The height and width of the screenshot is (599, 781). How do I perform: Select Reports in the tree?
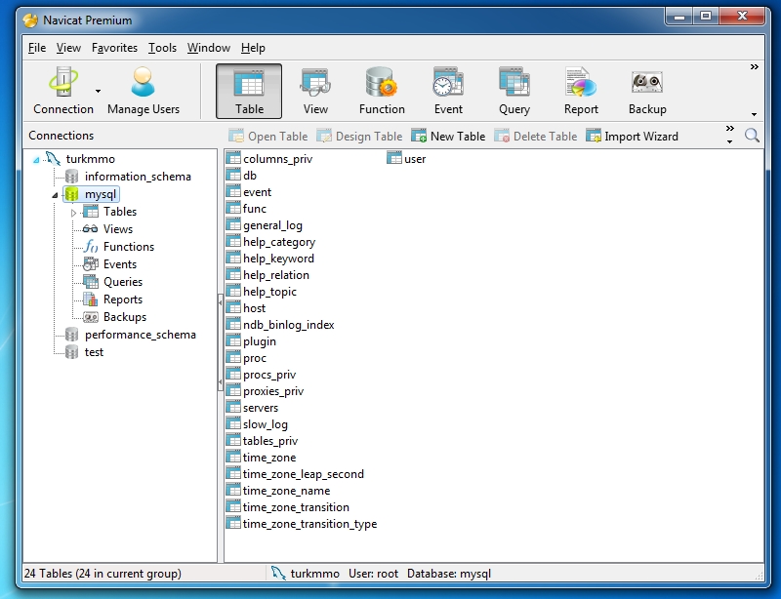123,299
